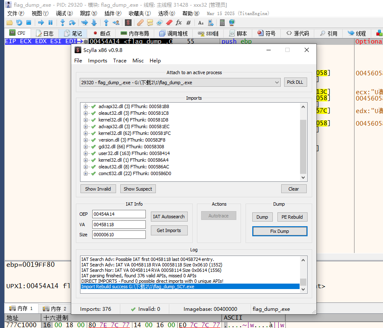Expand the gdi32.dll (66) tree entry
The width and height of the screenshot is (383, 328).
coord(86,147)
